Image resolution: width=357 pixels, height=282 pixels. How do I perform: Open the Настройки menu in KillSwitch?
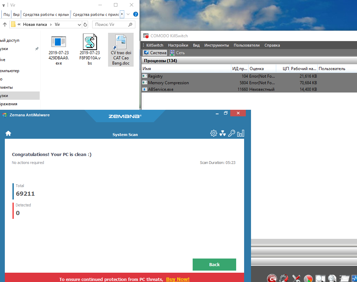coord(178,45)
